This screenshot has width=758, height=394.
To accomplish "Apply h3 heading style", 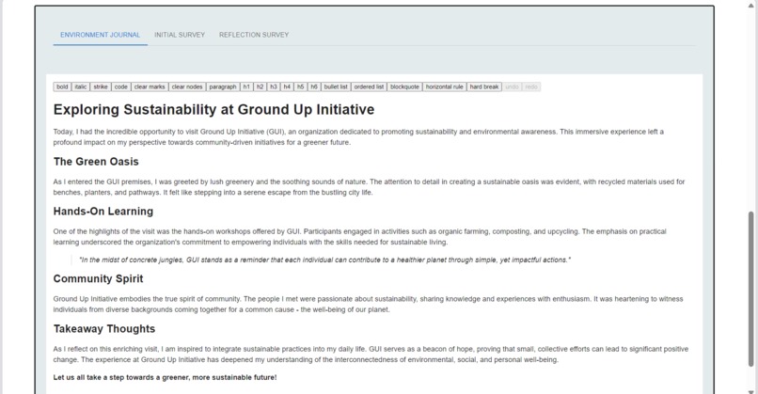I will [x=274, y=87].
